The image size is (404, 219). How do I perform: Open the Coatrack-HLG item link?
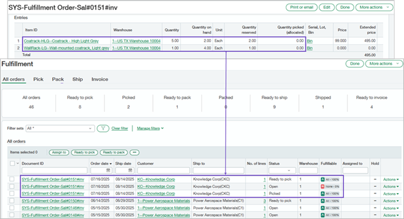click(61, 41)
